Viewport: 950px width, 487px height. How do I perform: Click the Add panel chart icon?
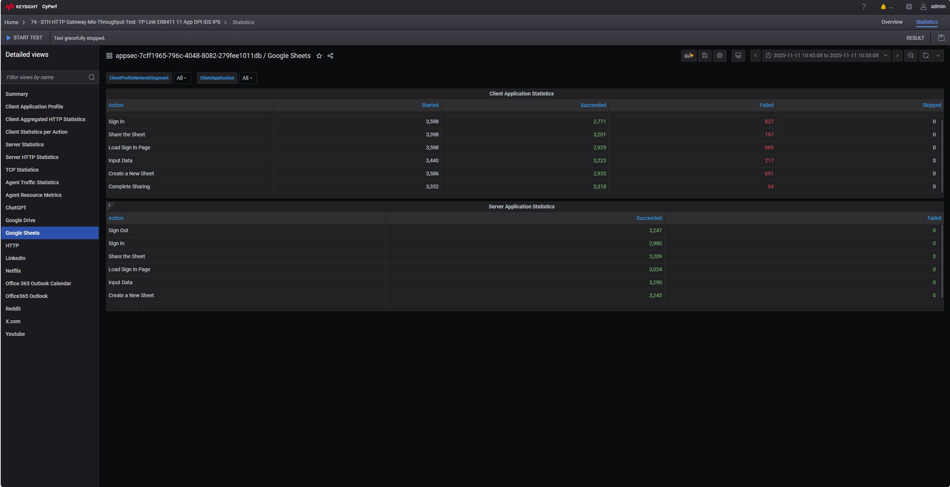click(x=689, y=56)
